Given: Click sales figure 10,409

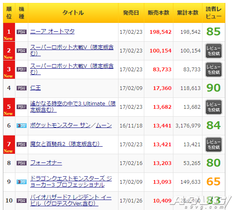Looking at the screenshot, I should 162,201.
